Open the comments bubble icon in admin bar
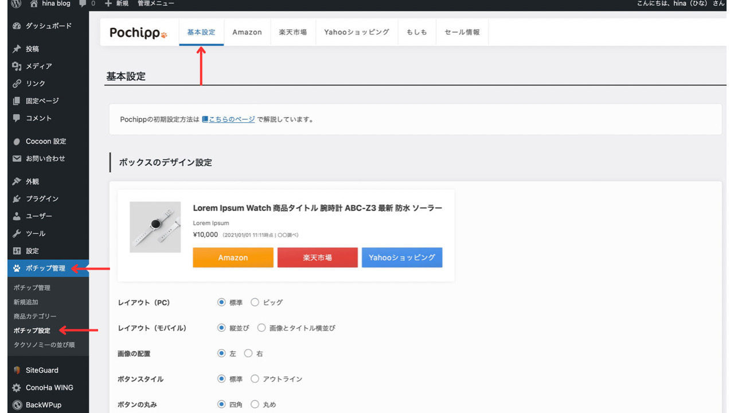Screen dimensions: 734x413 point(83,3)
